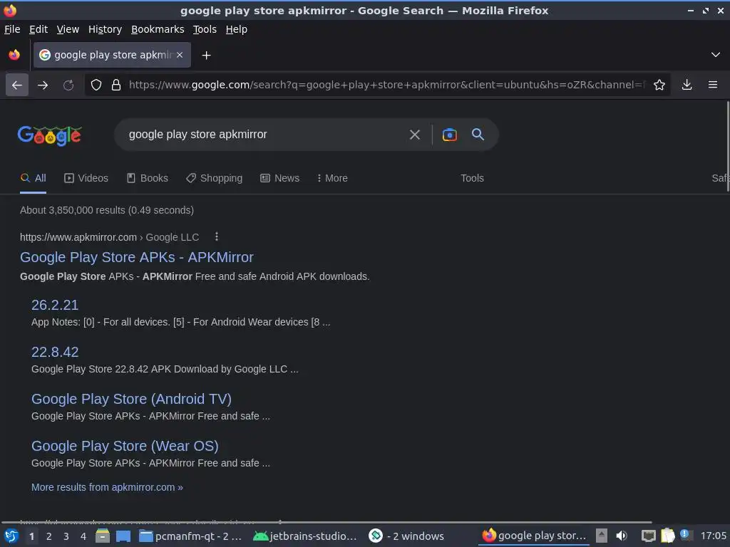The width and height of the screenshot is (730, 547).
Task: Clear the Google search box text
Action: [x=415, y=135]
